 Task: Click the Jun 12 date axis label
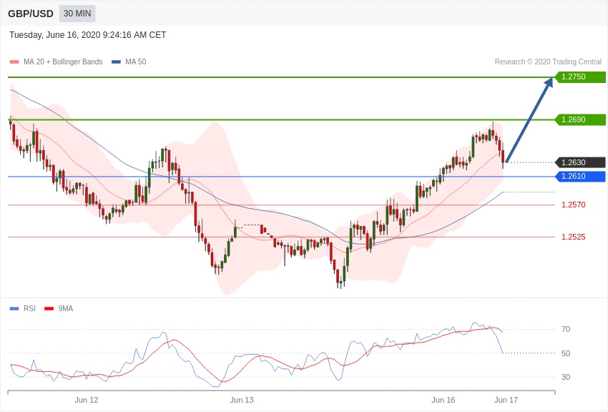click(87, 400)
